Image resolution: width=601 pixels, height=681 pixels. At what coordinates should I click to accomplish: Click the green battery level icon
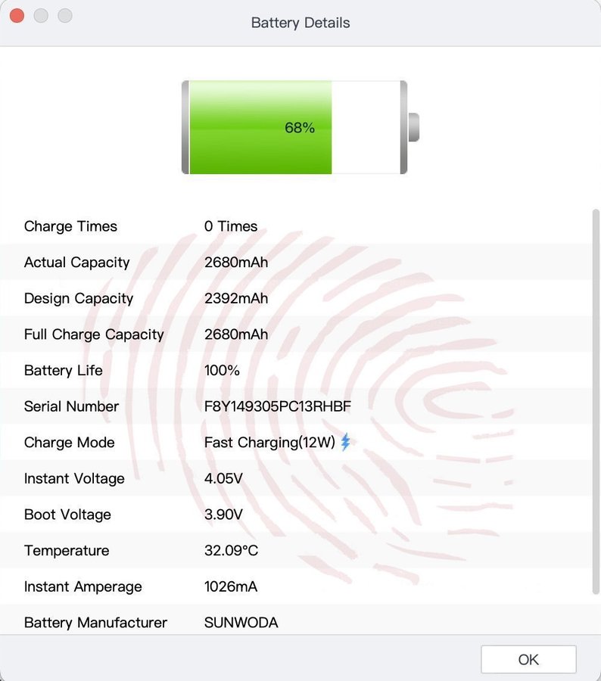[x=260, y=127]
